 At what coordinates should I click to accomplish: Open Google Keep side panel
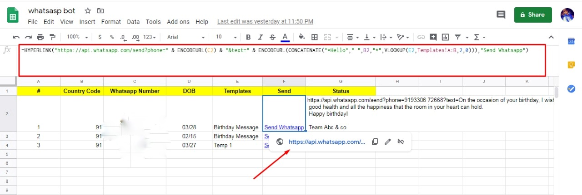pos(572,65)
